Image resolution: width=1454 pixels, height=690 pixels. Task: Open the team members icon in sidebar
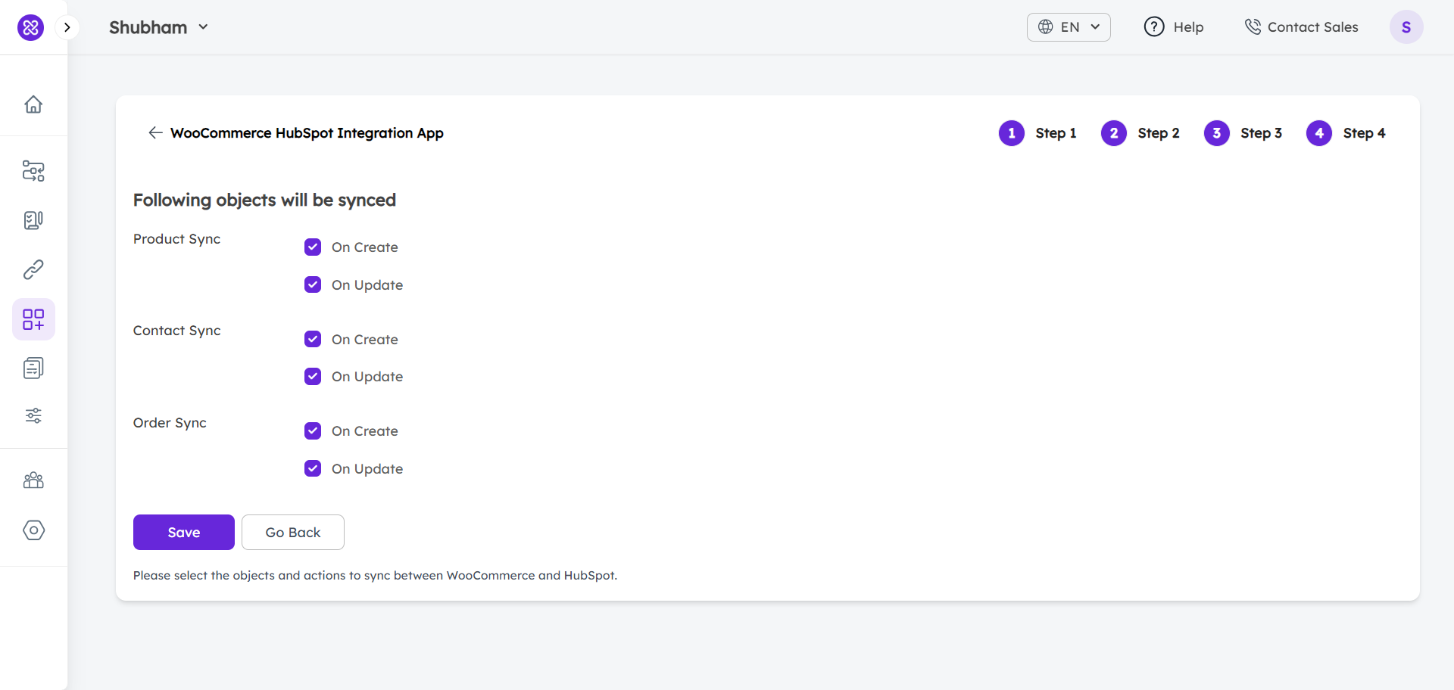(x=33, y=480)
